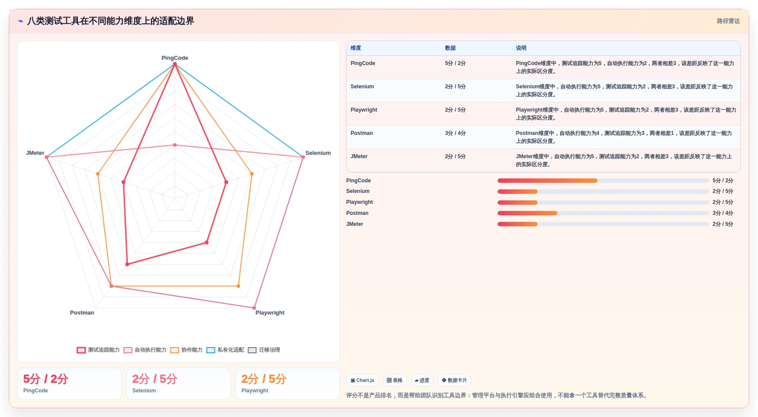Hide the 私有化适配 series via its legend label
Viewport: 758px width, 417px height.
231,350
